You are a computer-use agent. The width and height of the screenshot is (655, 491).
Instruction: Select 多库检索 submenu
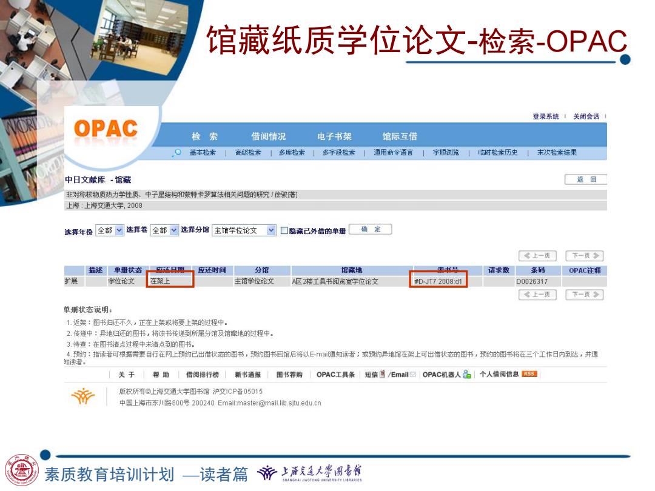point(292,152)
